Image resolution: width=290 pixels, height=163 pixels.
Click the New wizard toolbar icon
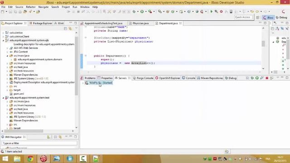click(3, 12)
